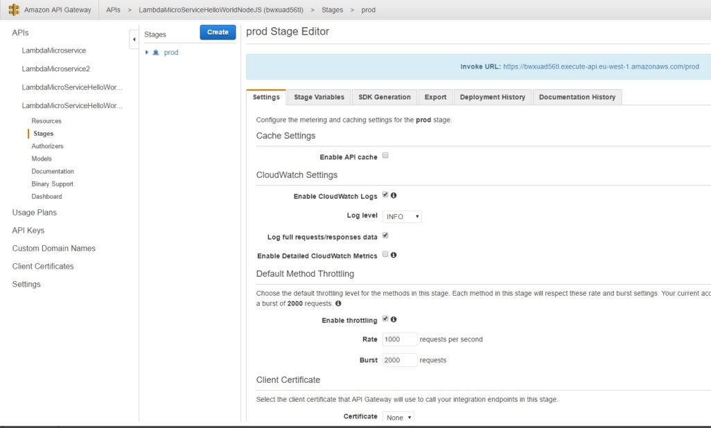
Task: Open Client Certificates in the sidebar
Action: [43, 266]
